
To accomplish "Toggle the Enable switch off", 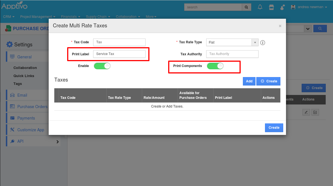I will coord(102,66).
